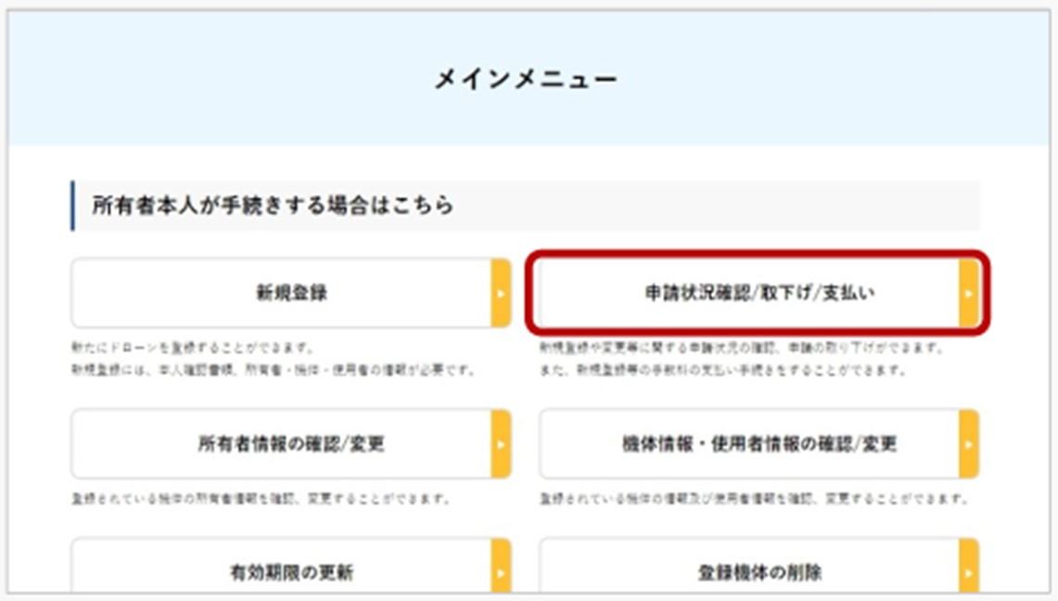Click the メインメニュー page title
The height and width of the screenshot is (601, 1058).
tap(526, 80)
